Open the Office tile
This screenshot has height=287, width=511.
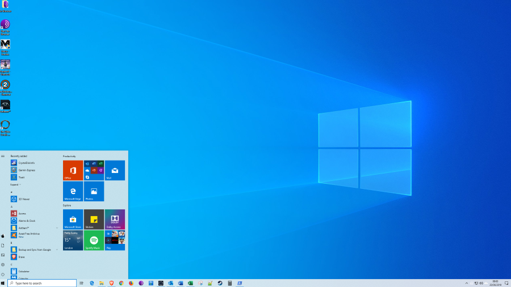click(x=73, y=170)
